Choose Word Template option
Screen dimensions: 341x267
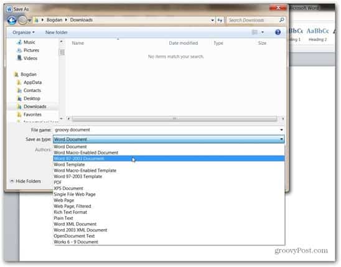click(169, 164)
